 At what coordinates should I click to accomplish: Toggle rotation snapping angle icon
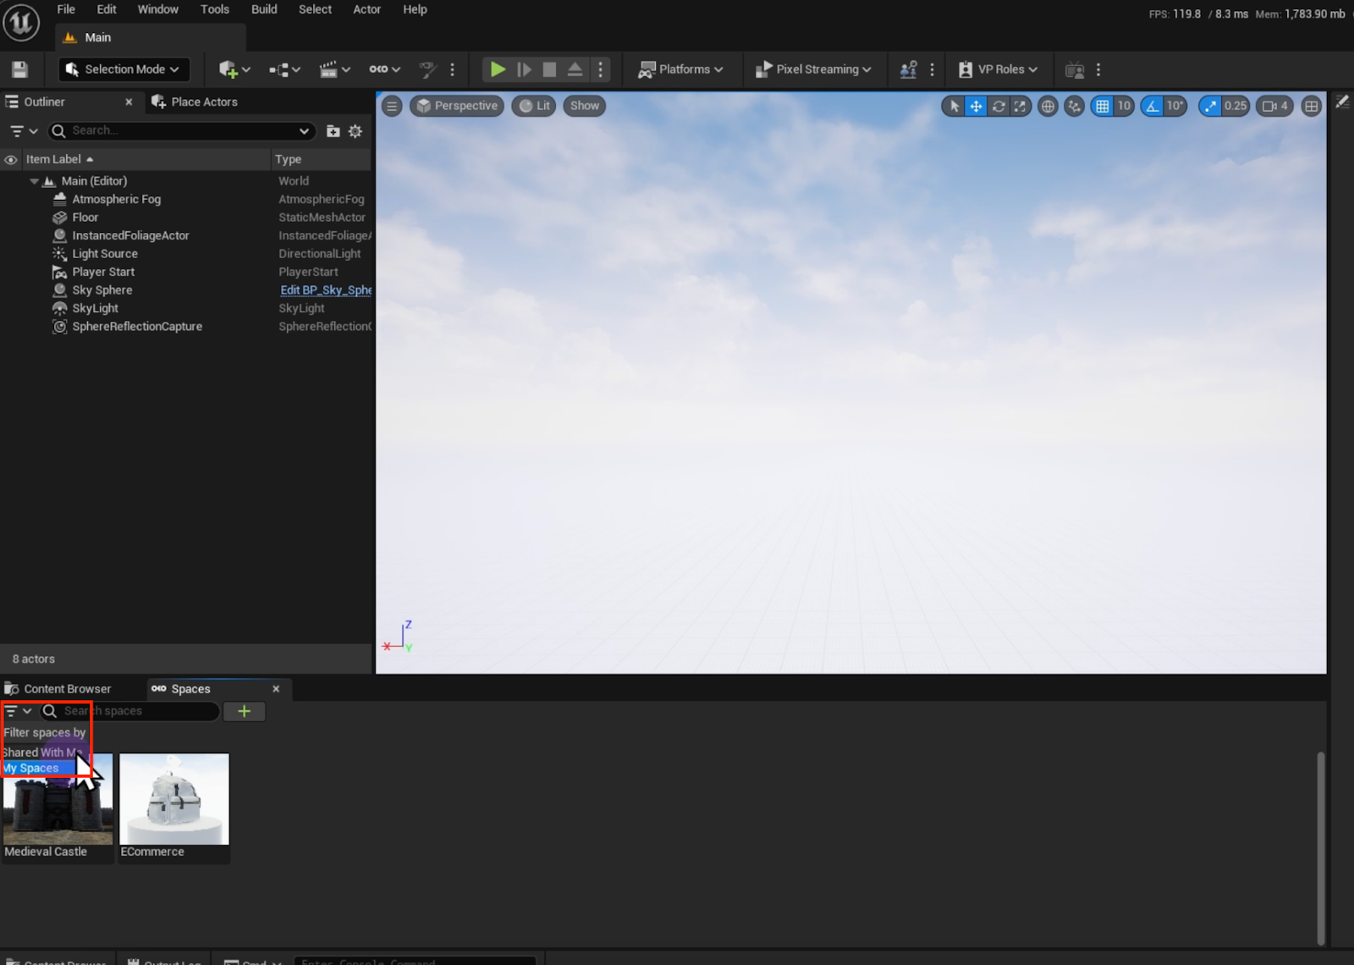(1152, 106)
